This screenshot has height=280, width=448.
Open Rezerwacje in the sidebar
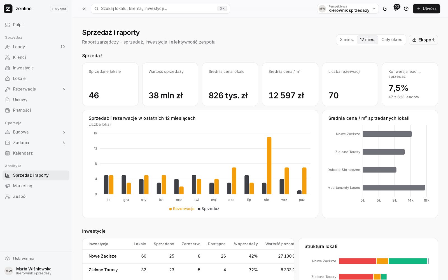[36, 89]
